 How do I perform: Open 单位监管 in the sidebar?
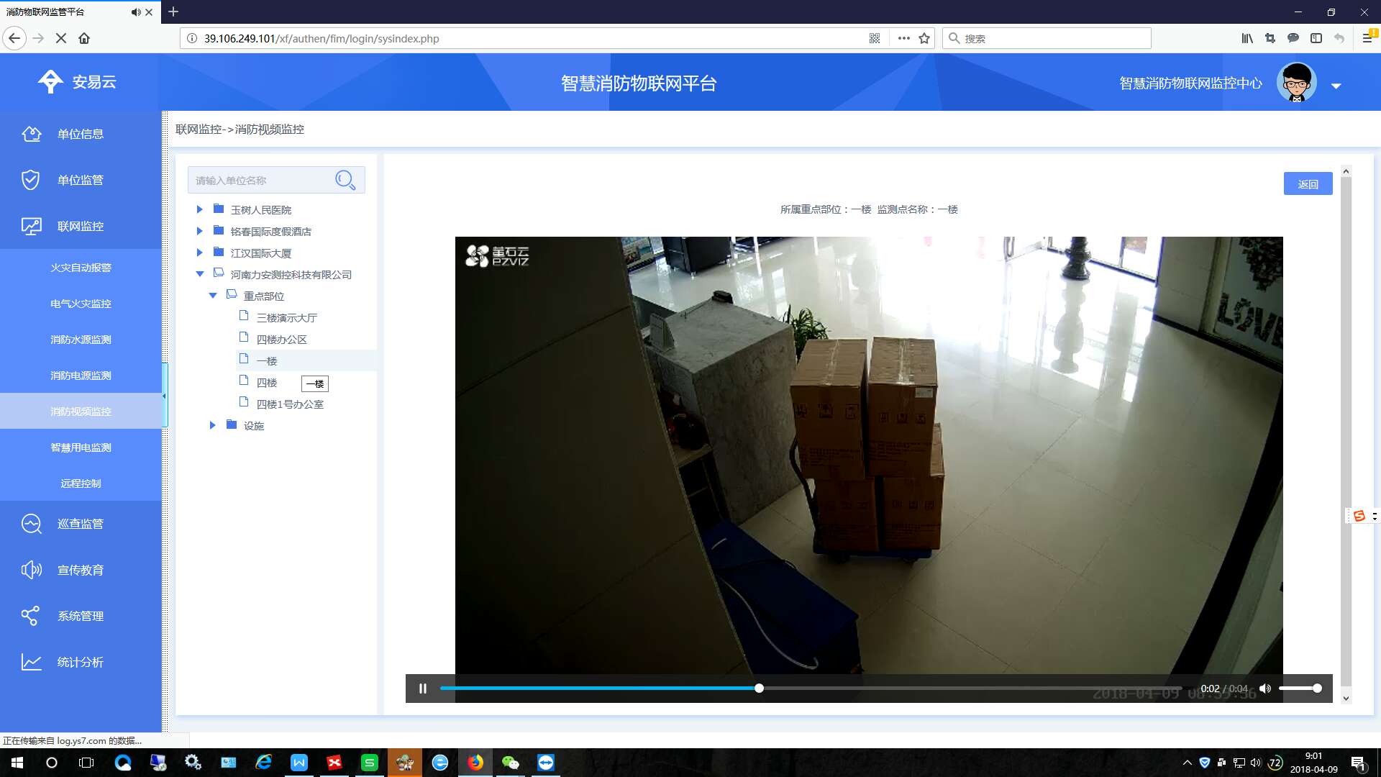pos(81,180)
